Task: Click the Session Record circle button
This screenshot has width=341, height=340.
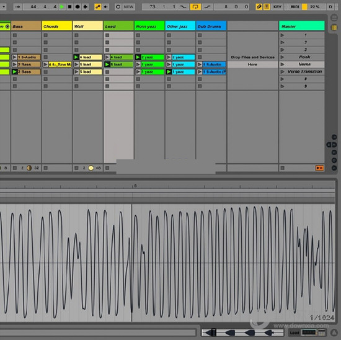Action: [118, 7]
